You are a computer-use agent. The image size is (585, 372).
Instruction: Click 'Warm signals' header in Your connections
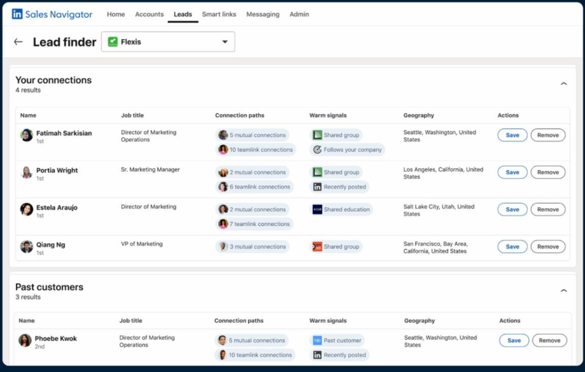pos(328,115)
